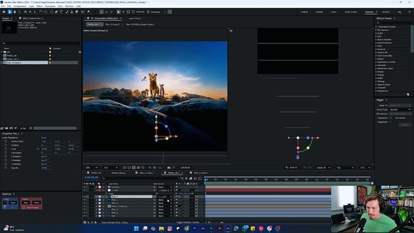Open parent dropdown of Camera 1 layer
The image size is (414, 233).
[x=165, y=187]
